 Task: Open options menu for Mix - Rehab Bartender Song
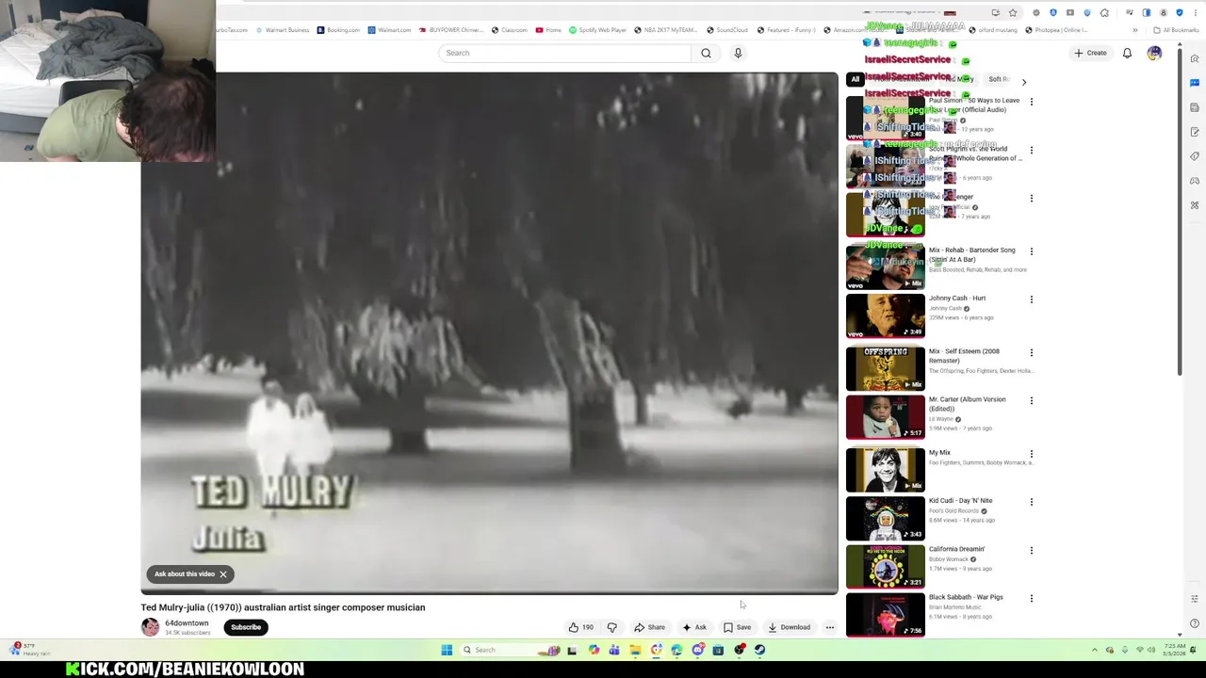pyautogui.click(x=1031, y=251)
